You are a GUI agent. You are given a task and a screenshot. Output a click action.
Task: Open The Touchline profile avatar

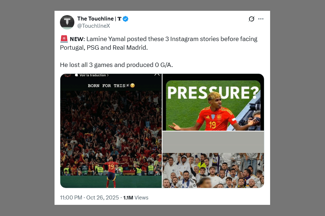pos(67,22)
